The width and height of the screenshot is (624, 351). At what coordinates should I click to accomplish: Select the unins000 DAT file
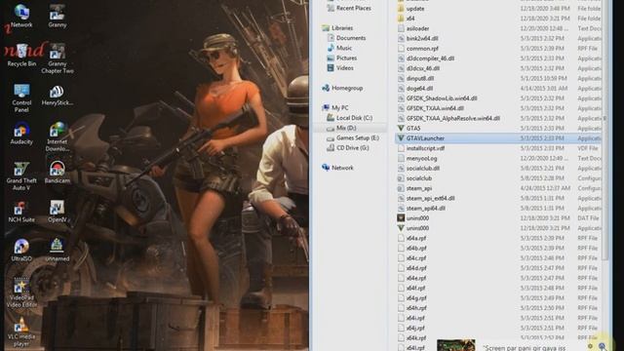[413, 218]
